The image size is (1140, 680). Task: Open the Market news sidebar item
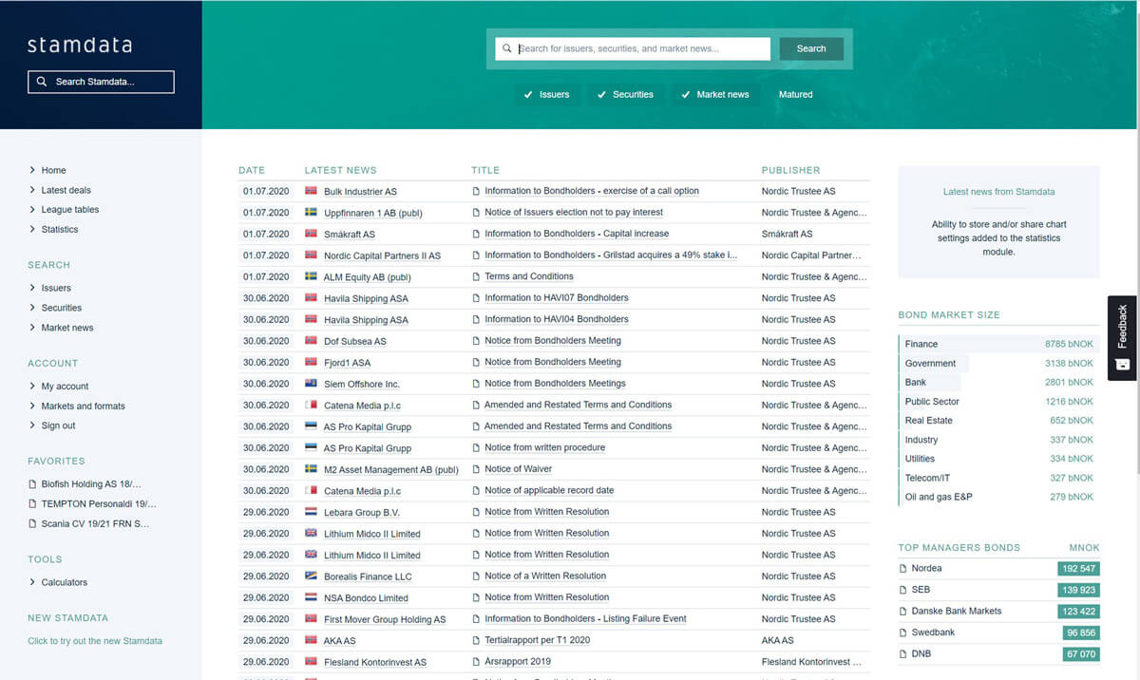coord(67,328)
